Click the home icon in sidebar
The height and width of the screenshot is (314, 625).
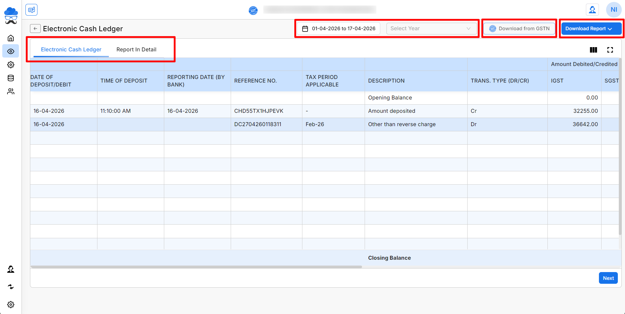tap(11, 38)
